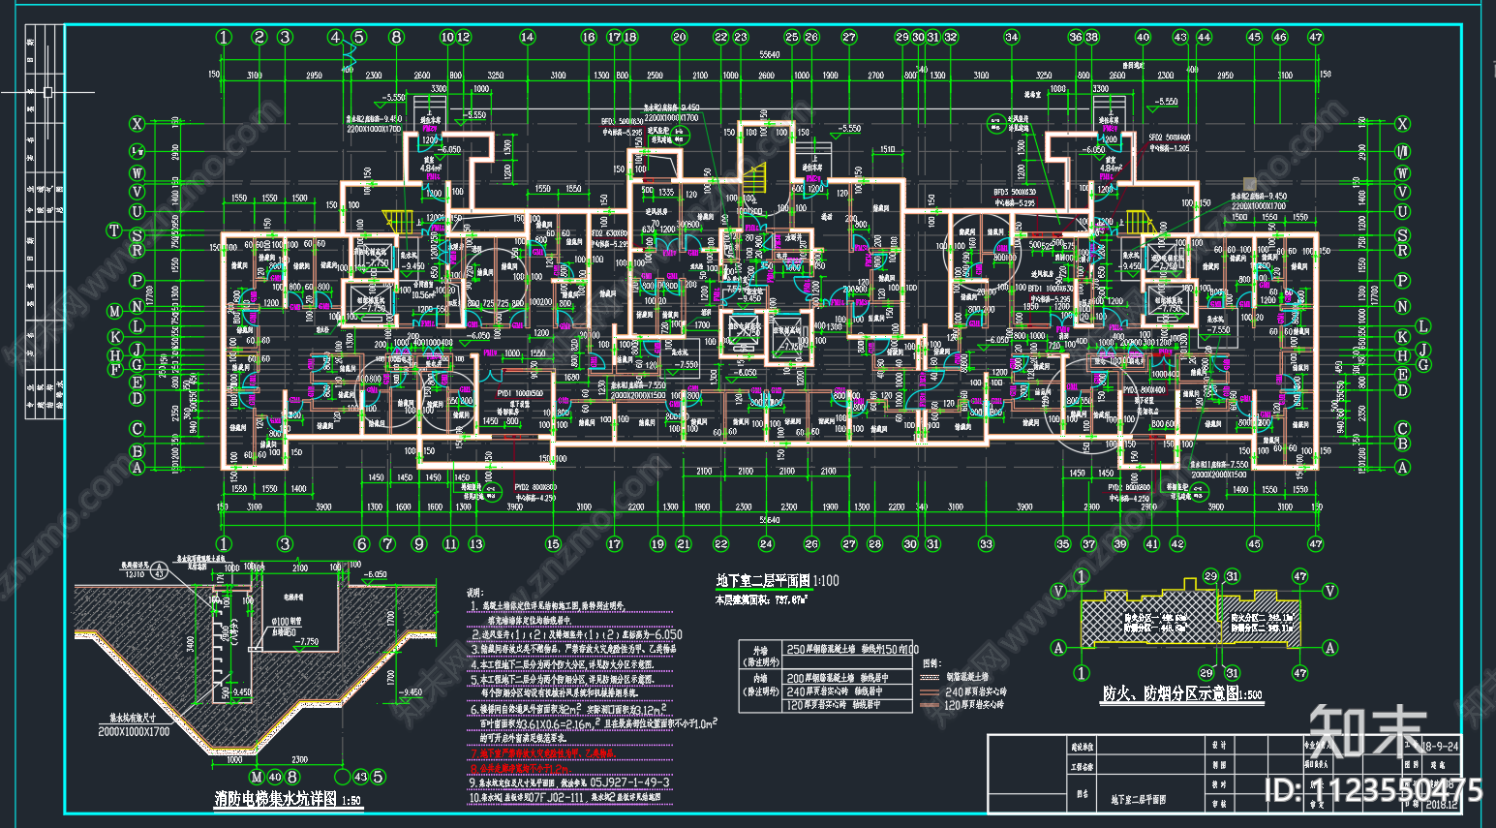Select the drawing title 地下室二层平面图 1:100

778,581
